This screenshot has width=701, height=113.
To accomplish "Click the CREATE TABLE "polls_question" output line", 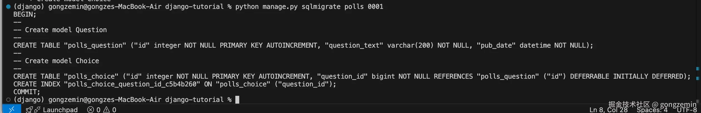I will 303,45.
